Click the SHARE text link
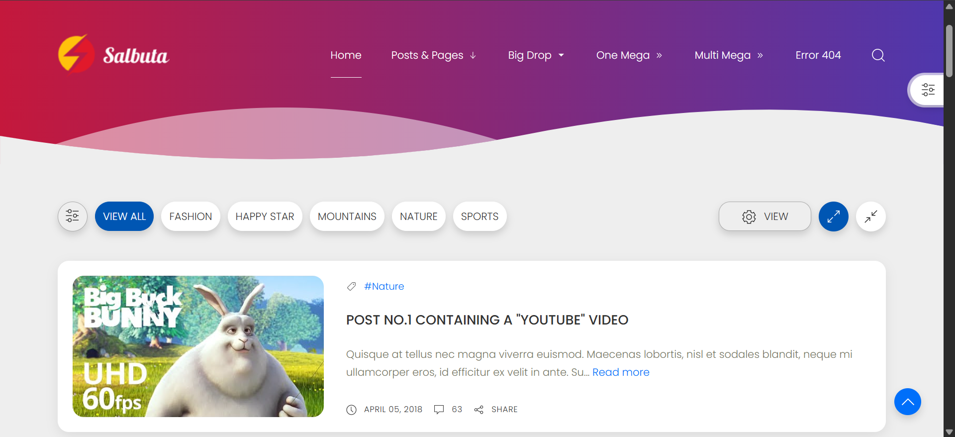Screen dimensions: 955x437 tap(504, 410)
